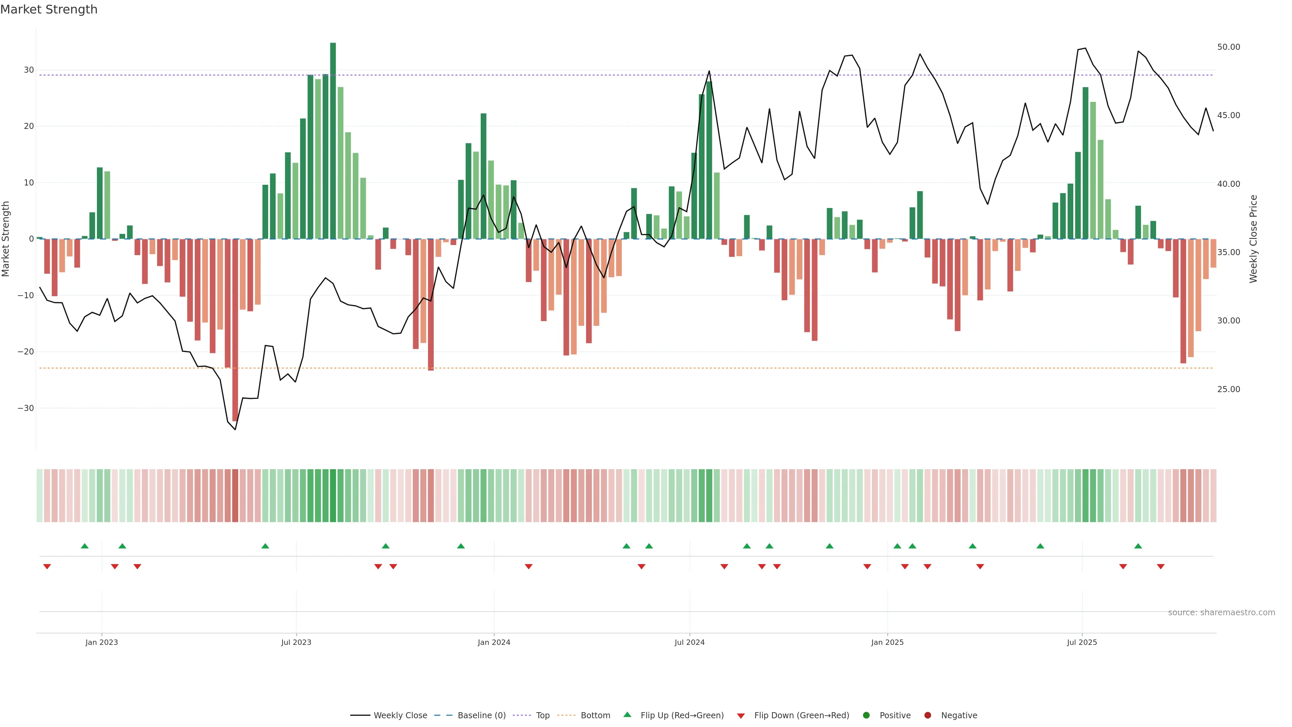The width and height of the screenshot is (1292, 727).
Task: Click first red flip-down triangle marker
Action: [x=47, y=566]
